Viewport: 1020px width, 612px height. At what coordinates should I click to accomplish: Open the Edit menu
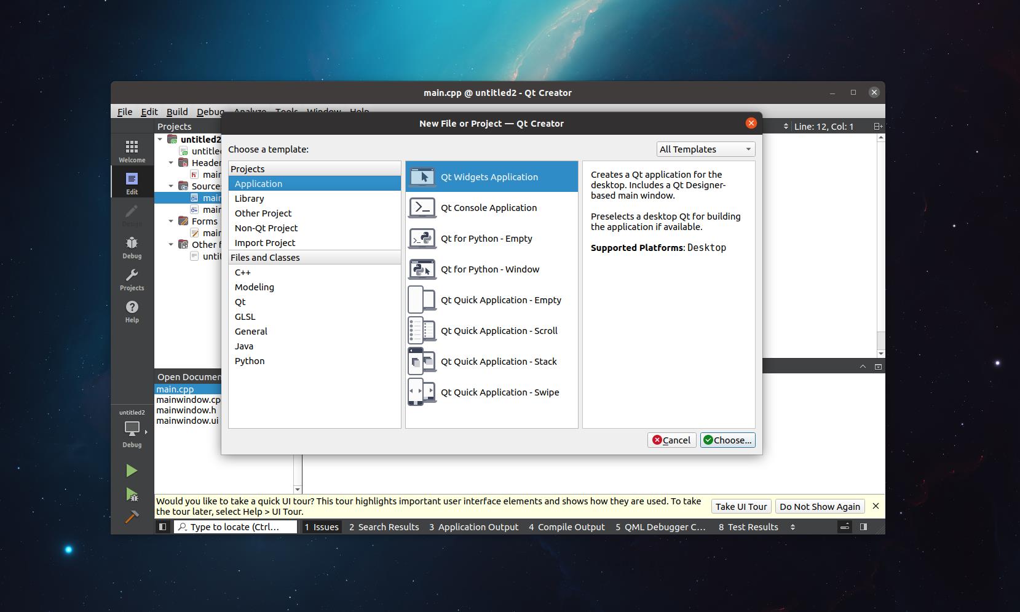tap(149, 111)
